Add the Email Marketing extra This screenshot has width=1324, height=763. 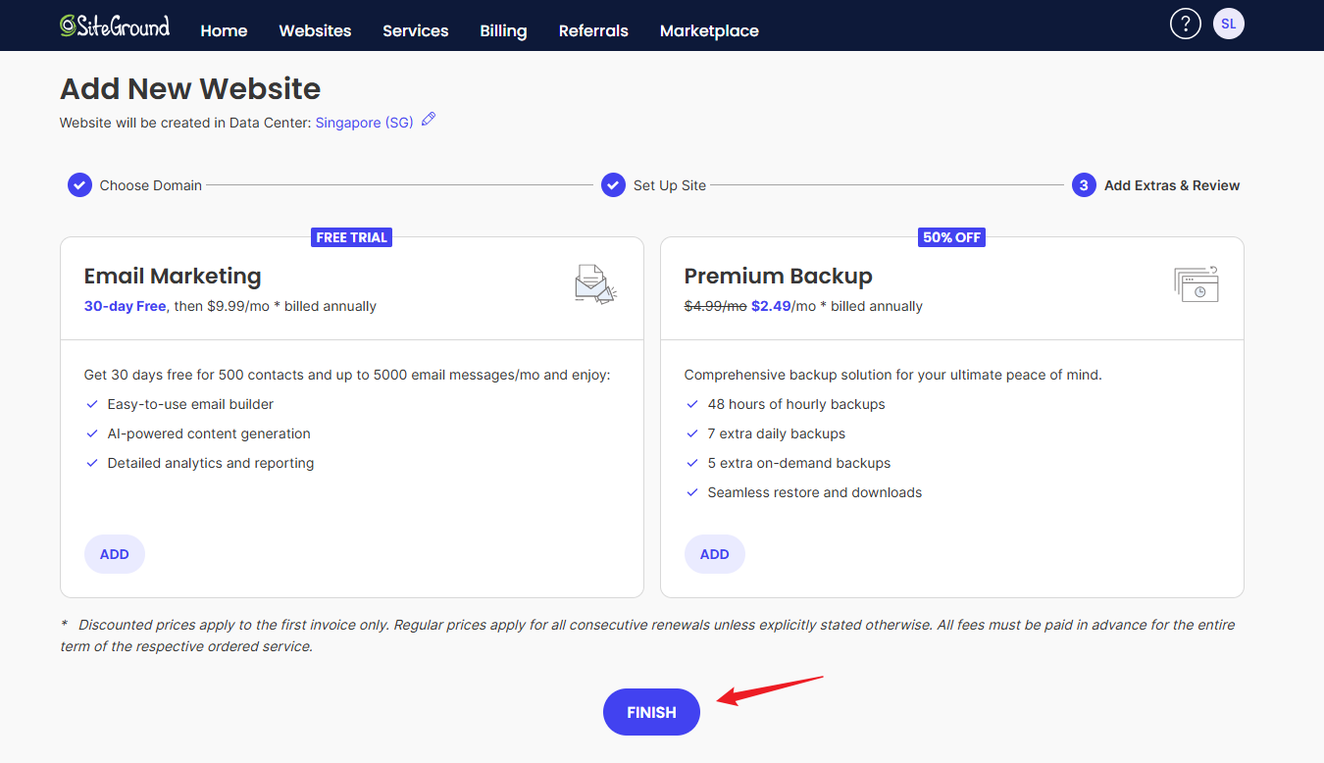pos(115,554)
